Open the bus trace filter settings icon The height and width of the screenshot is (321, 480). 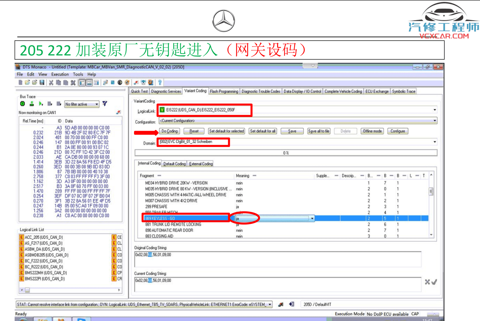(x=104, y=104)
